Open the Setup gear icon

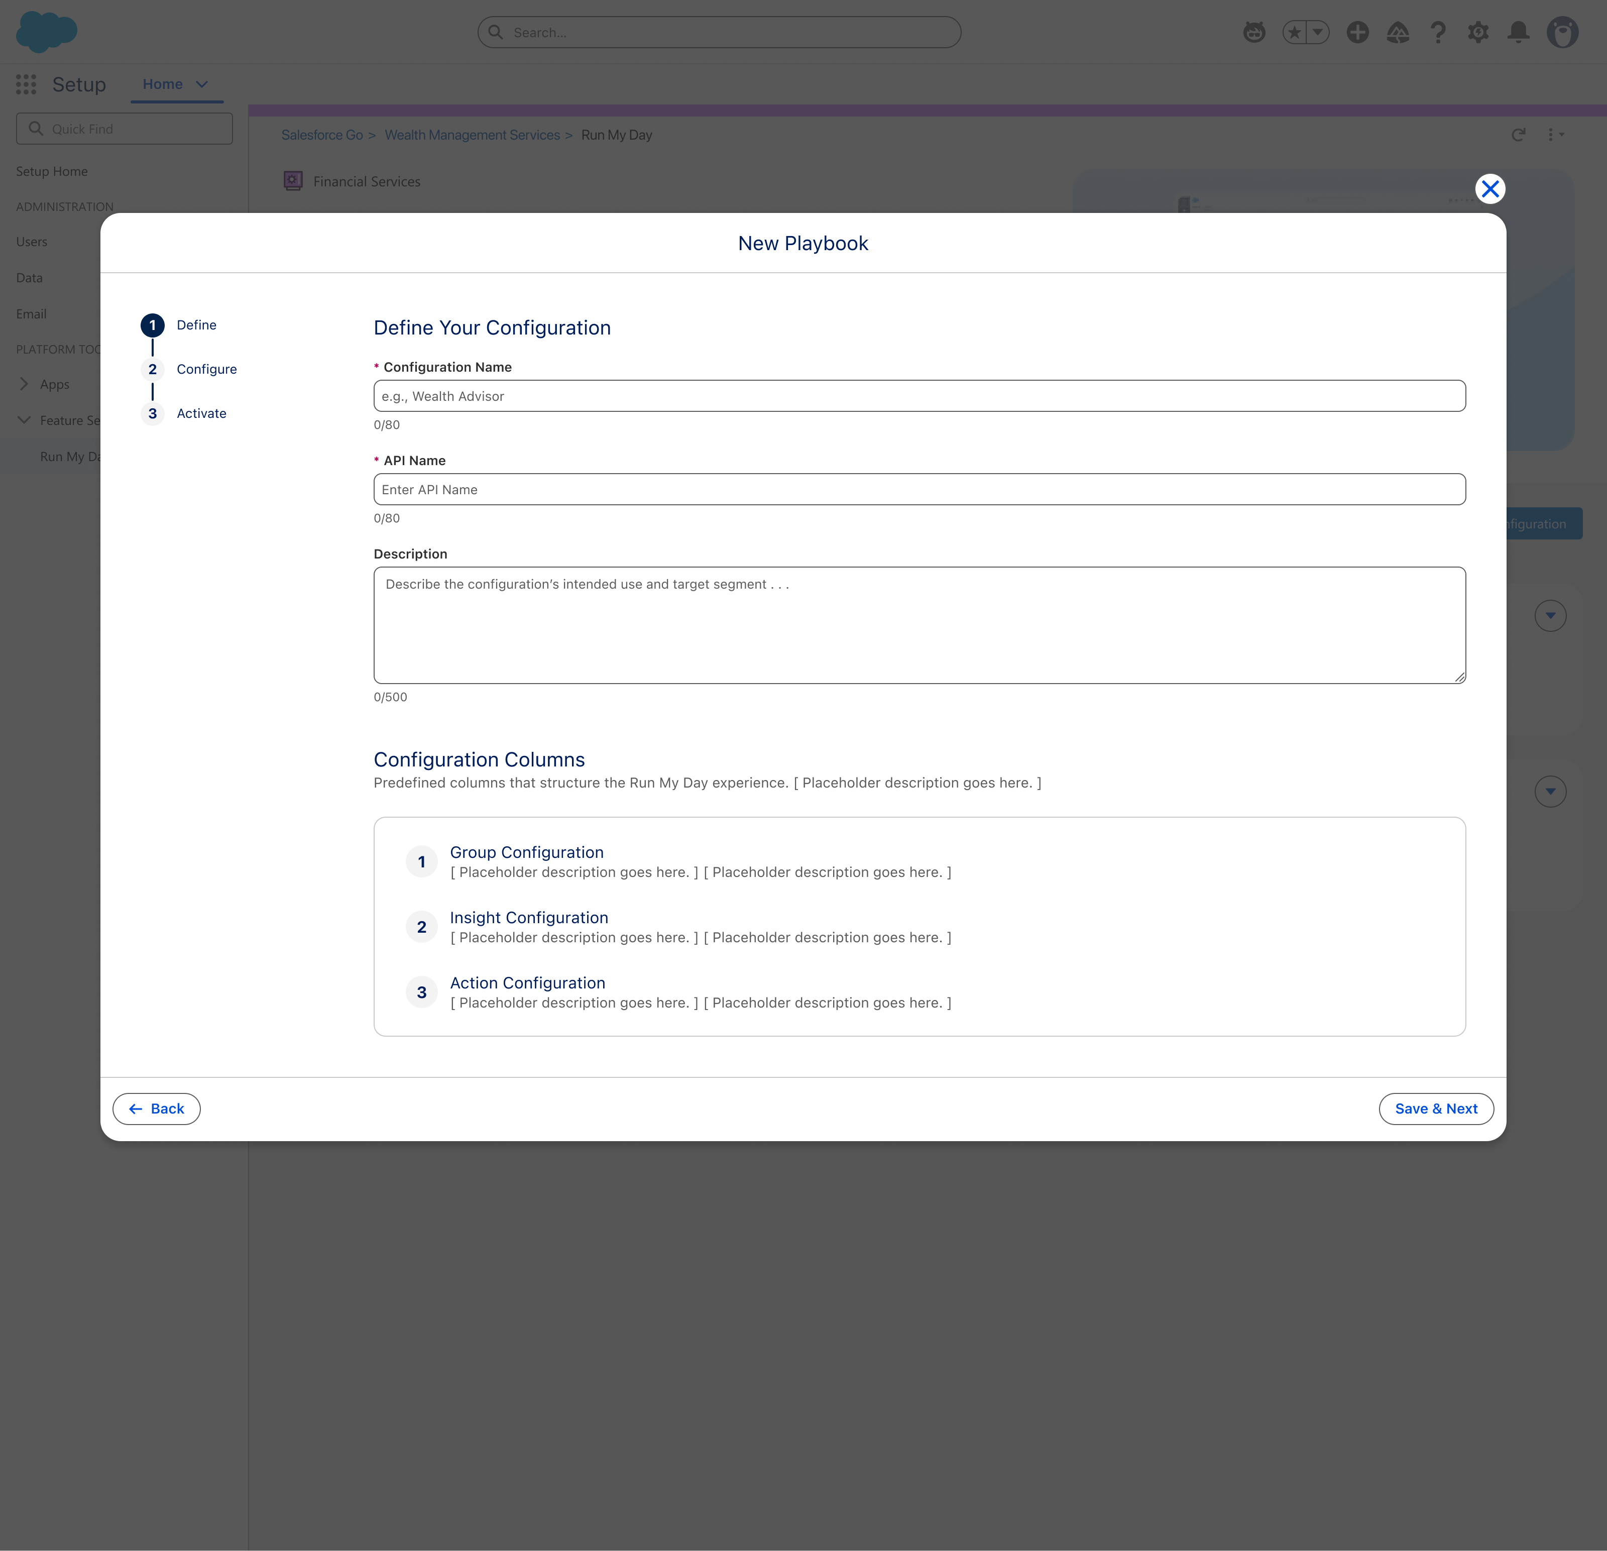1478,32
